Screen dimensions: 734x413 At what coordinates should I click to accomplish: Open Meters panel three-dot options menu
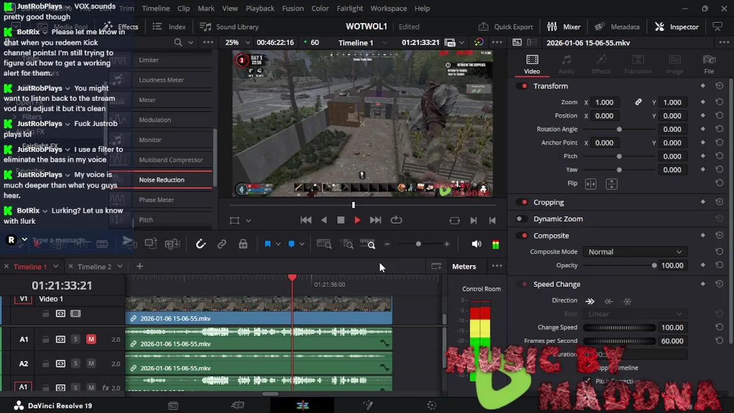pos(497,266)
